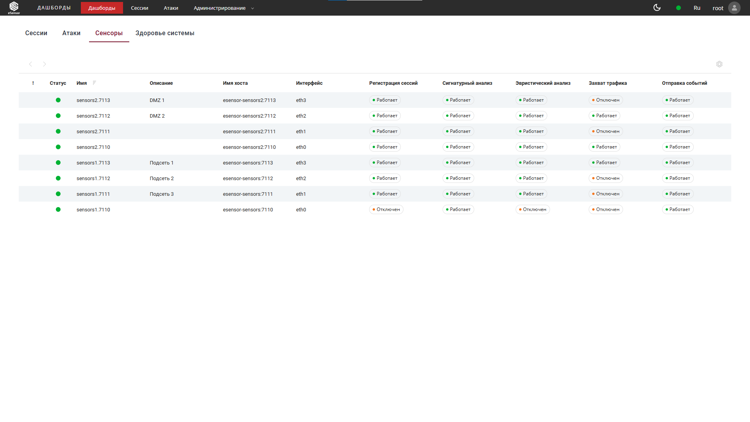Go to next page arrow
Image resolution: width=750 pixels, height=422 pixels.
(45, 64)
